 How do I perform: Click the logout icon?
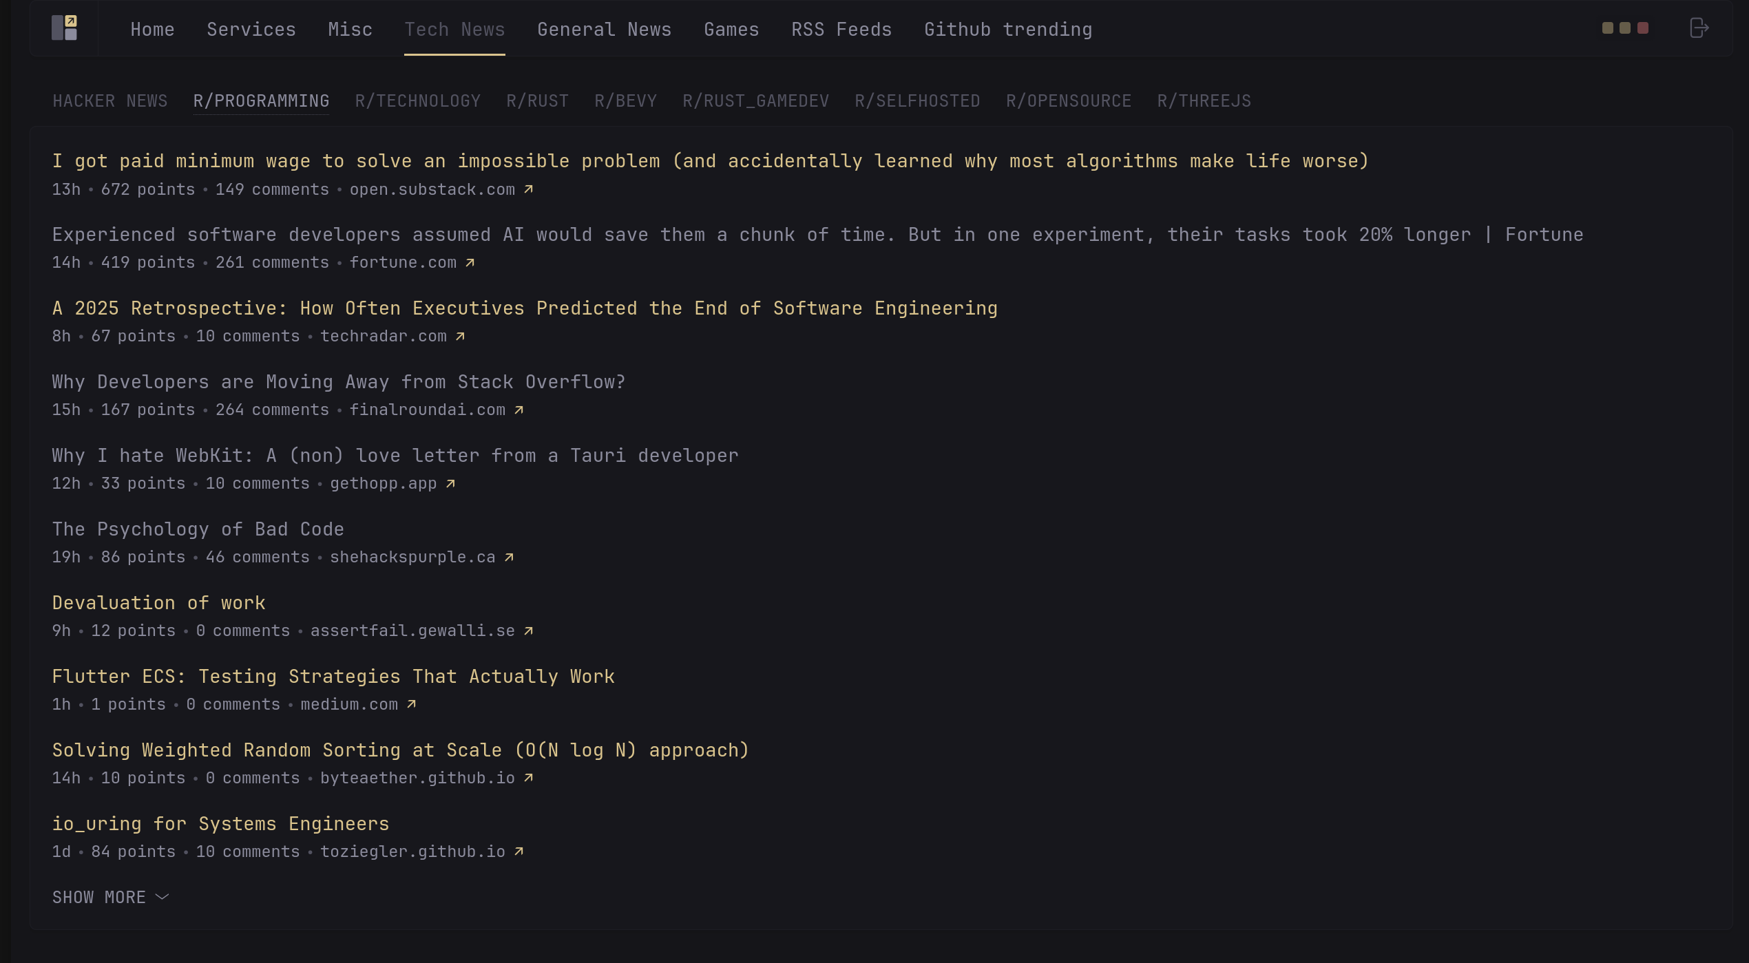(1699, 28)
